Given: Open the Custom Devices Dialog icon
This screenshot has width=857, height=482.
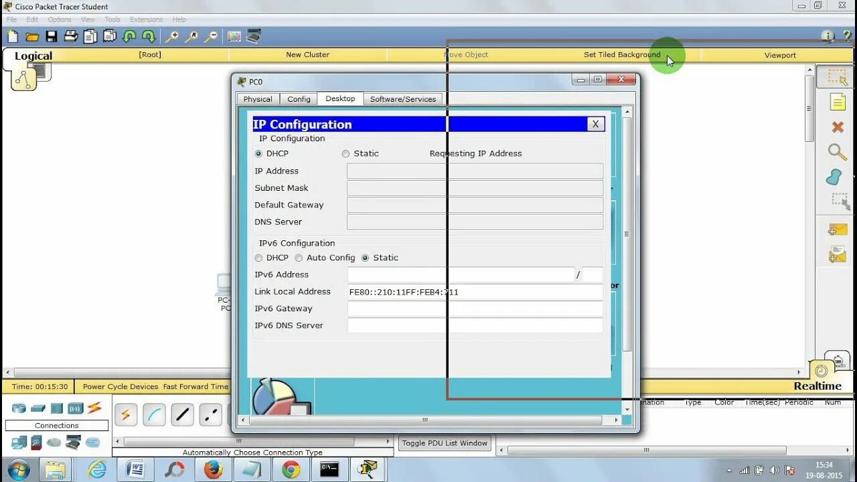Looking at the screenshot, I should 254,37.
